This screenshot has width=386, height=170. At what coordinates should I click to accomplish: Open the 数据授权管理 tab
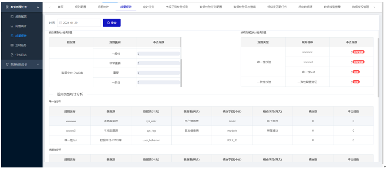pyautogui.click(x=360, y=7)
